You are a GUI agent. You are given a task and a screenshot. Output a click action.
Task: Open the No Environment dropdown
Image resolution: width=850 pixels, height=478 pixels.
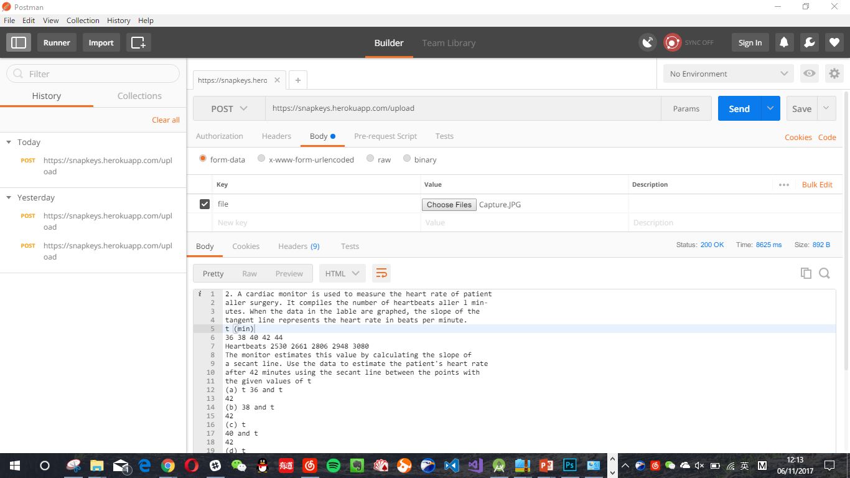pyautogui.click(x=728, y=73)
